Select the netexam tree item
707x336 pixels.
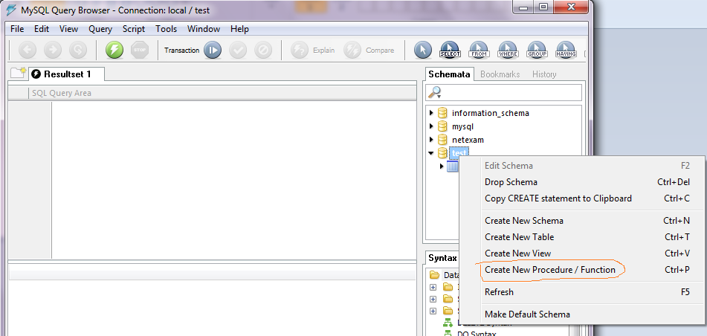(468, 140)
